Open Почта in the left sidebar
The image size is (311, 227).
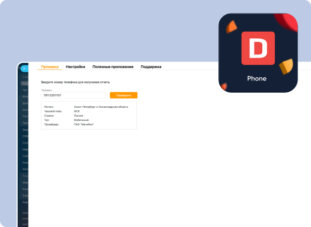25,116
